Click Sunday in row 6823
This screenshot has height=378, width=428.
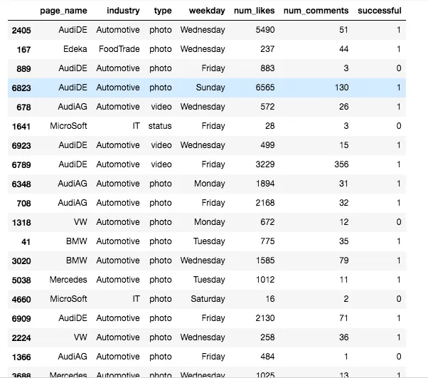click(x=210, y=88)
